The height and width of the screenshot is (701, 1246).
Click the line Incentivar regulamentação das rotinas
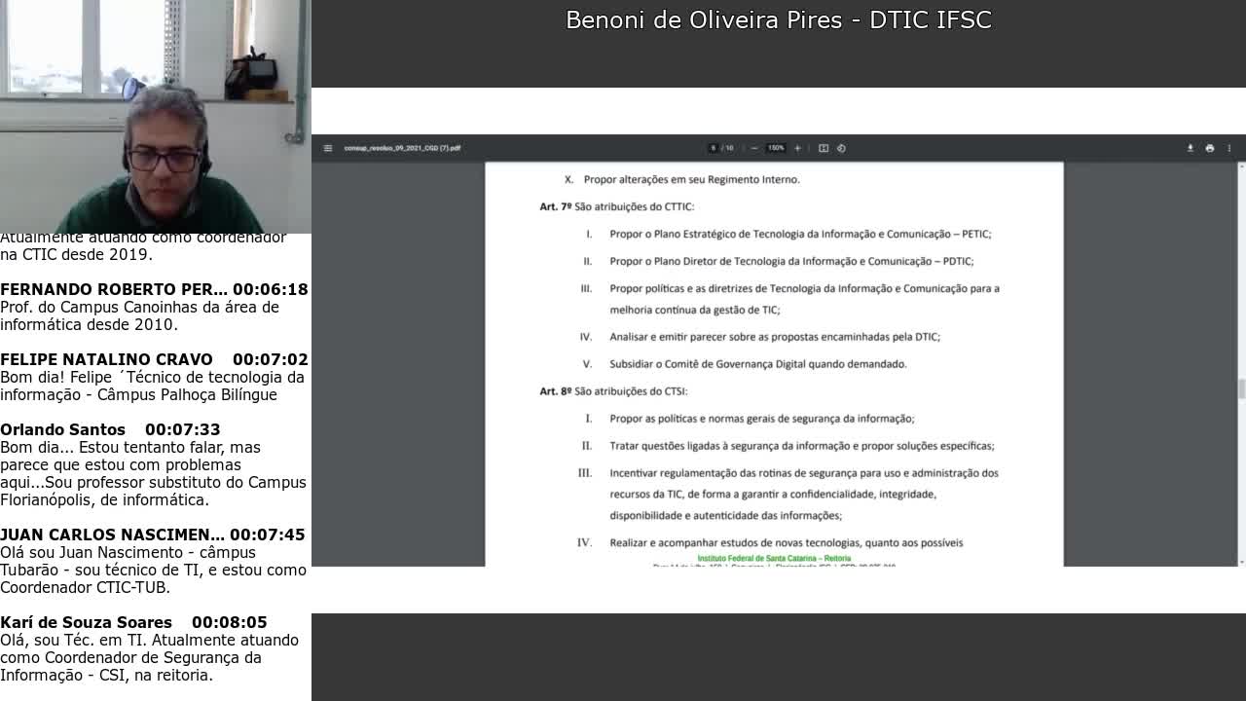(804, 473)
